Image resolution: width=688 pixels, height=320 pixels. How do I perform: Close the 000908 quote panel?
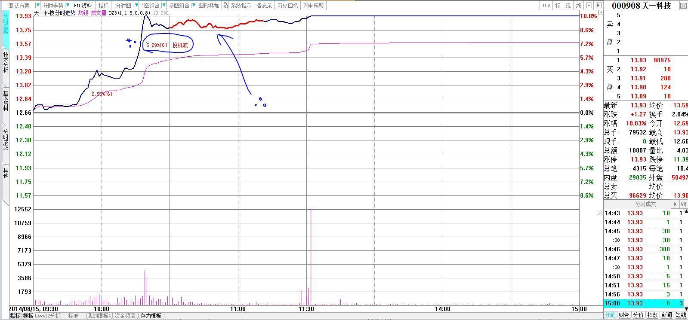[x=683, y=6]
